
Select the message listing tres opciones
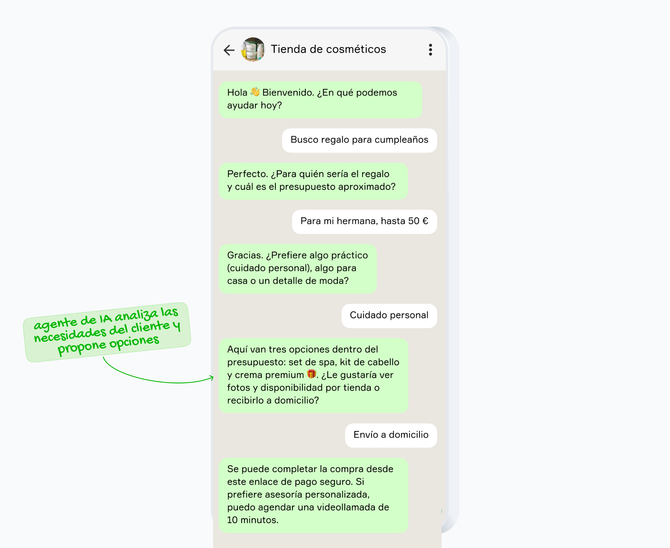tap(313, 375)
